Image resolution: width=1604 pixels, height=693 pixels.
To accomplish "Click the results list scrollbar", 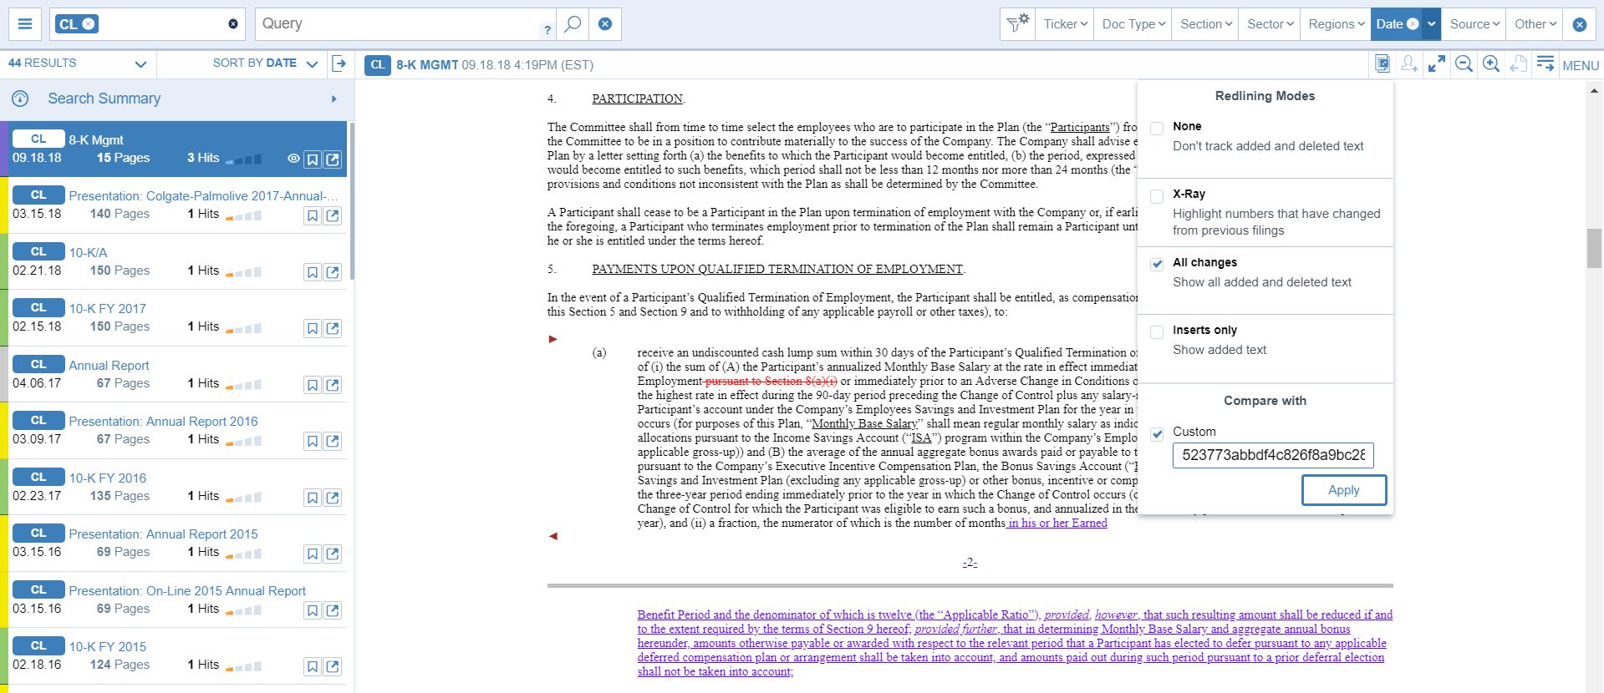I will click(x=352, y=200).
